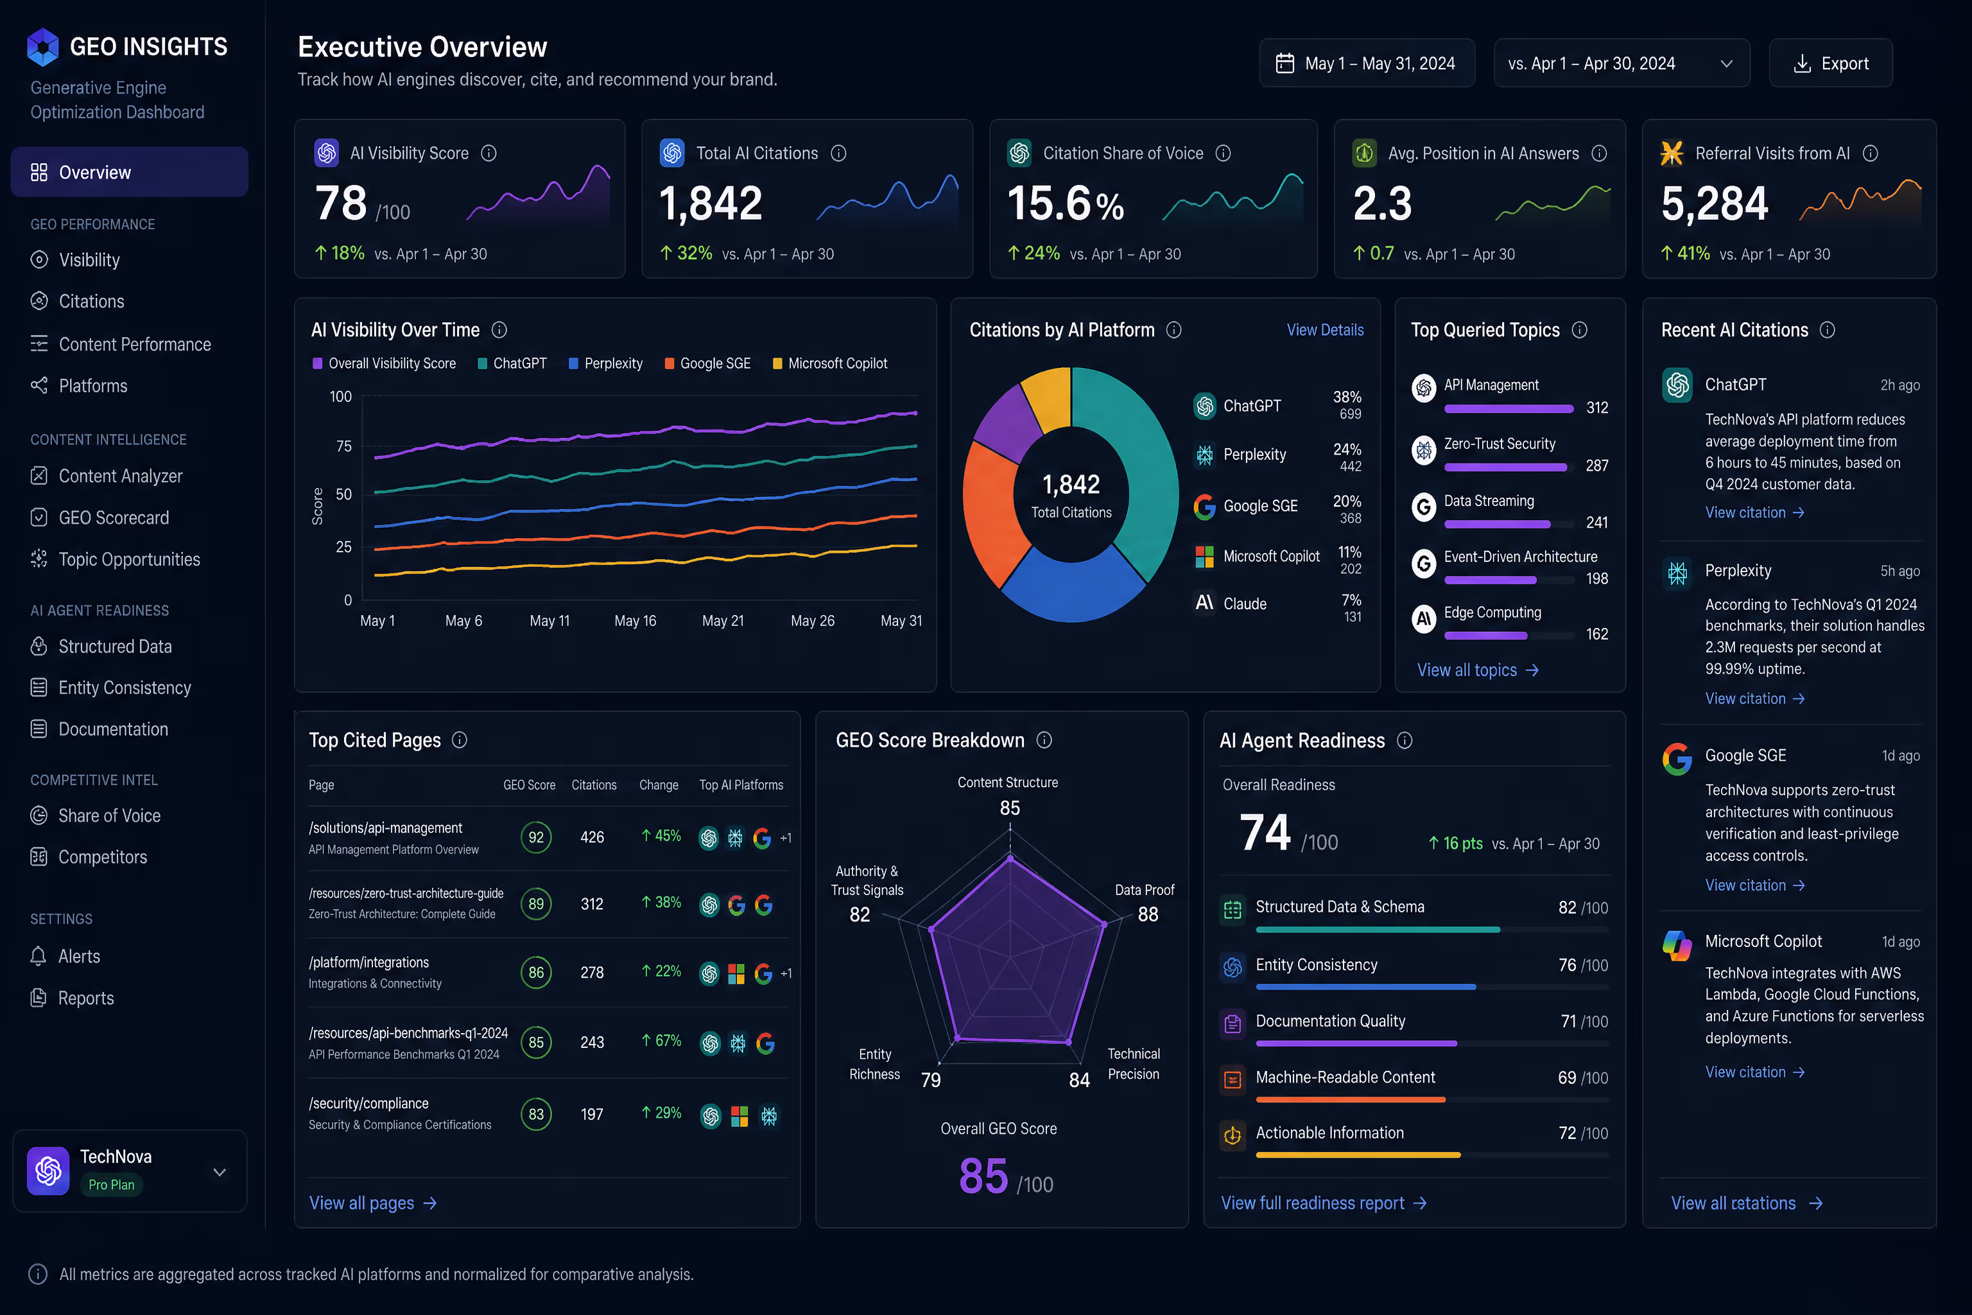Click View citation under the Perplexity entry
Image resolution: width=1972 pixels, height=1315 pixels.
tap(1754, 699)
